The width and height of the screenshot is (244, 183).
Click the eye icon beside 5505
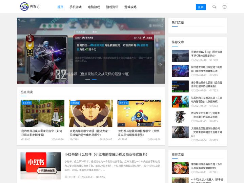pos(211,75)
